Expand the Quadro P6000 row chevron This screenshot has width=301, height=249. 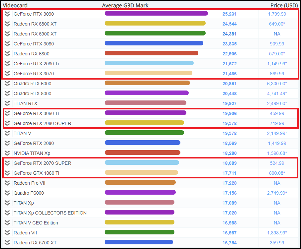tap(7, 193)
